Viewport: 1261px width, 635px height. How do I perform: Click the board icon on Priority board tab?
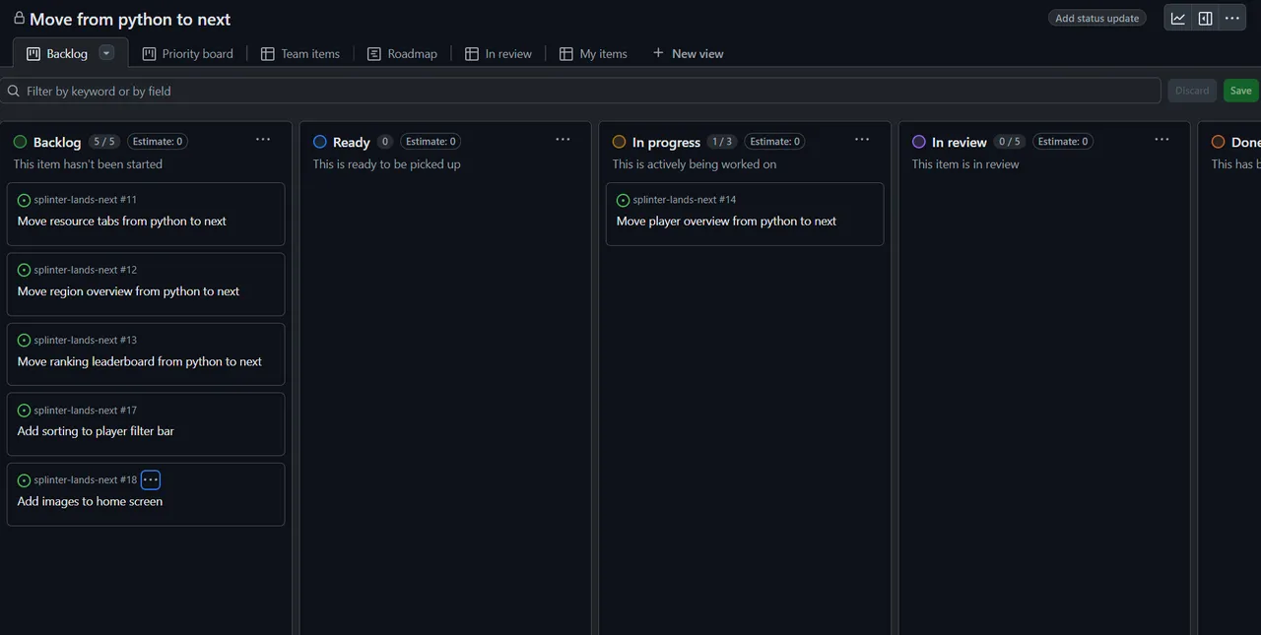(150, 53)
